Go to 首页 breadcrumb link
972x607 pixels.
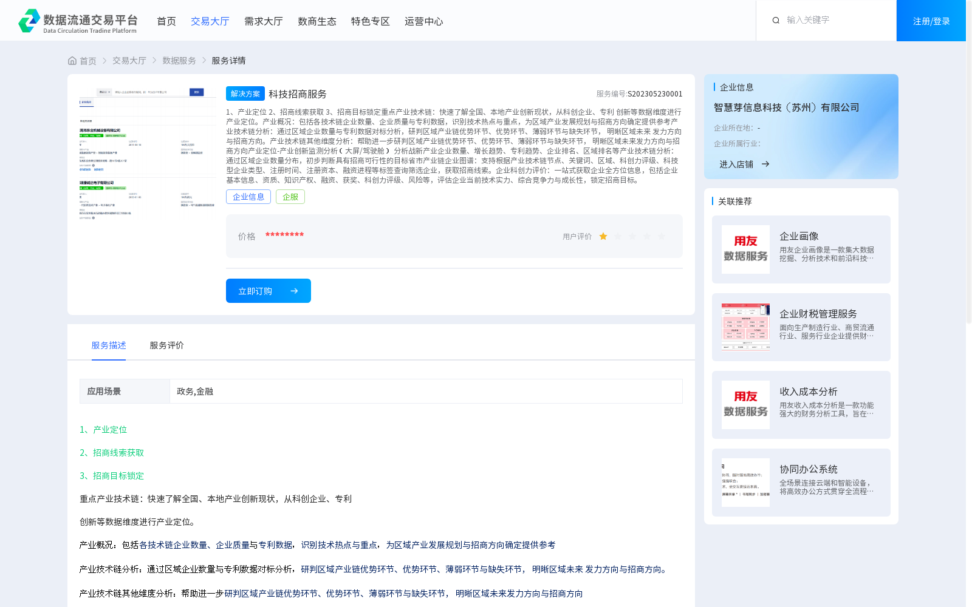point(88,61)
